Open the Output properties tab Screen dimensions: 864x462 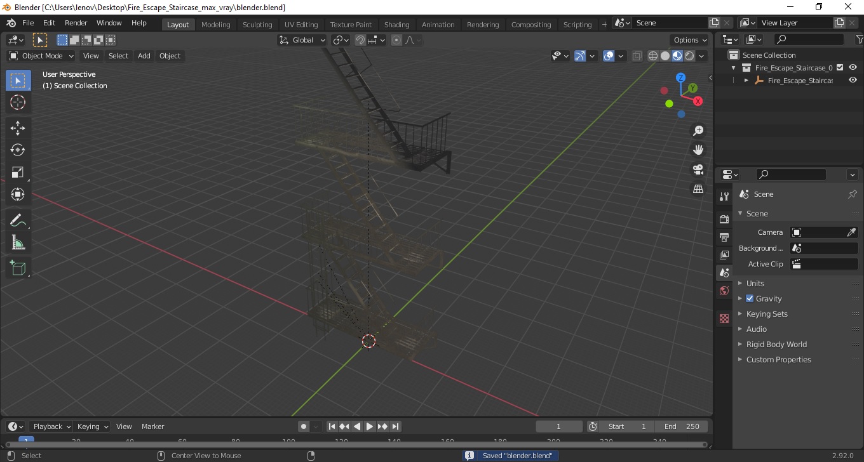724,237
